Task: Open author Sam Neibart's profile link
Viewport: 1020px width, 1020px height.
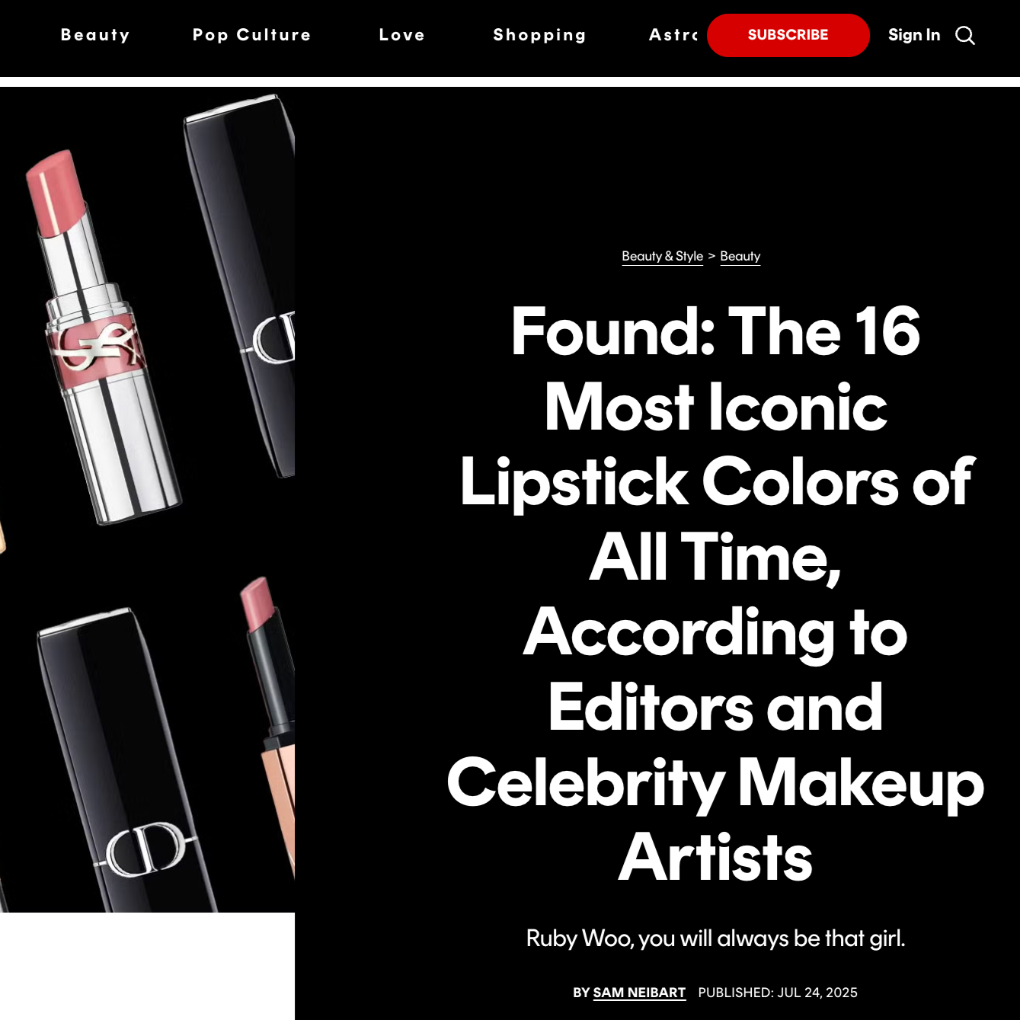Action: [639, 993]
